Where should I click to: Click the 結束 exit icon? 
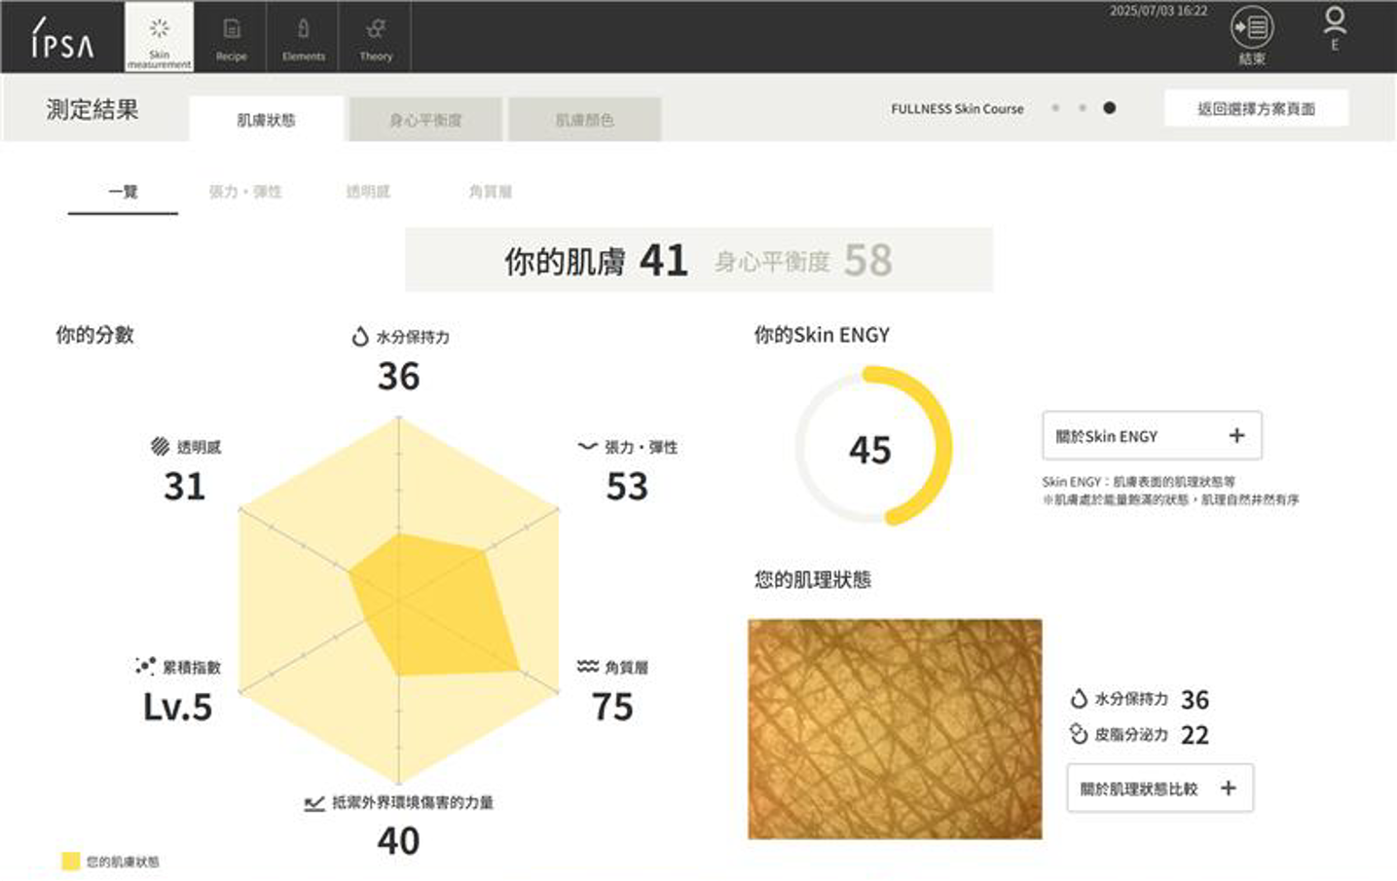tap(1252, 29)
